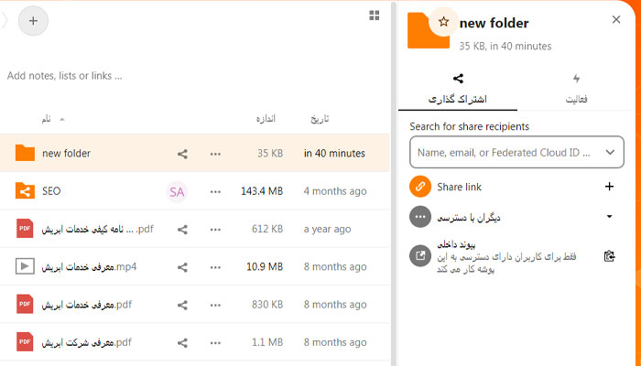Click Add notes, lists or links field
The image size is (641, 366).
(65, 76)
